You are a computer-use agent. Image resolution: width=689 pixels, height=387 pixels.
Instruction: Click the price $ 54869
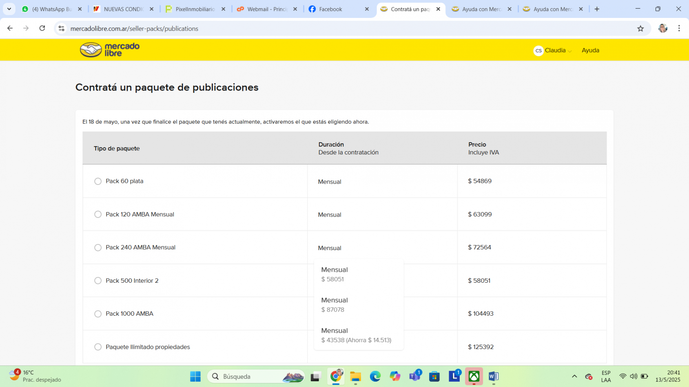(480, 181)
